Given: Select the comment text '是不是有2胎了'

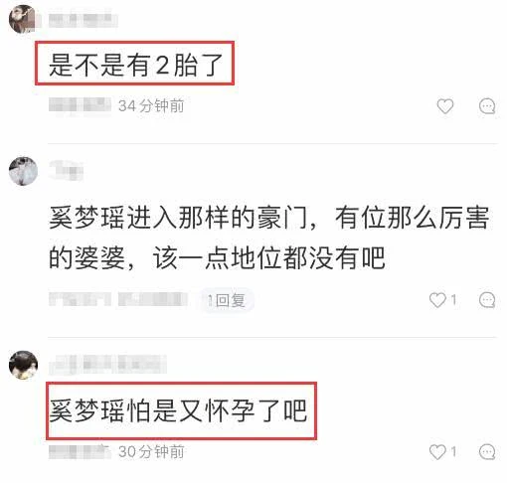Looking at the screenshot, I should coord(135,65).
